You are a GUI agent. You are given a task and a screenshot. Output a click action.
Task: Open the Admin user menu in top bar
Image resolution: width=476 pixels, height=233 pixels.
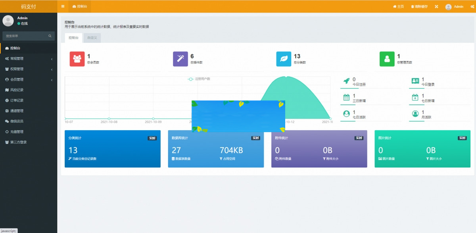(x=454, y=7)
